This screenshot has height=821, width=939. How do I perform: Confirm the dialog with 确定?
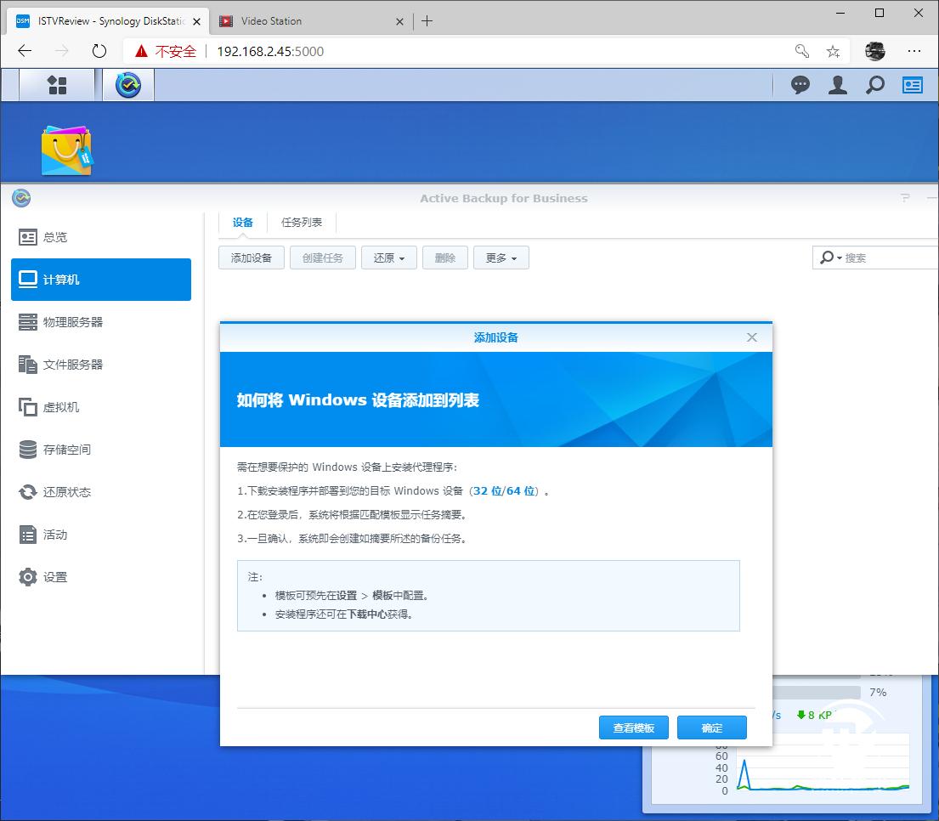click(711, 728)
